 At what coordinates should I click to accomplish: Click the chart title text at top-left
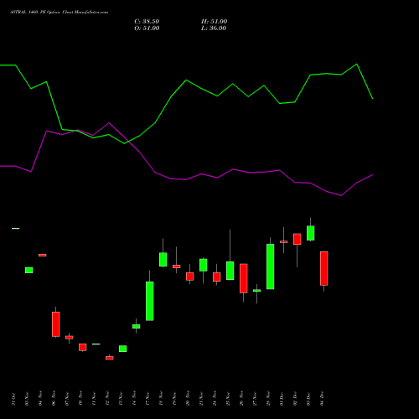click(x=59, y=13)
